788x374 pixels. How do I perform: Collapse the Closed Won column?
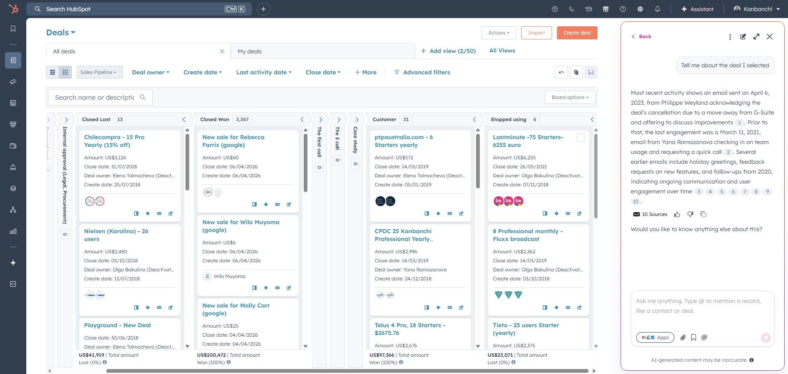coord(302,119)
